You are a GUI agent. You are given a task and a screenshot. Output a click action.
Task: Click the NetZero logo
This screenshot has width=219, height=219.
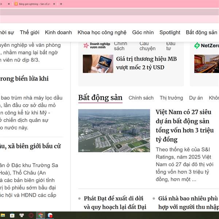click(x=206, y=45)
